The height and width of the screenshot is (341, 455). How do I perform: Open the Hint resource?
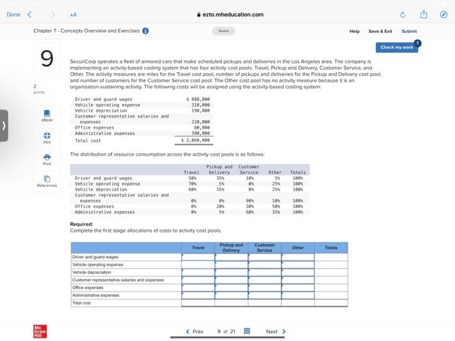(47, 138)
